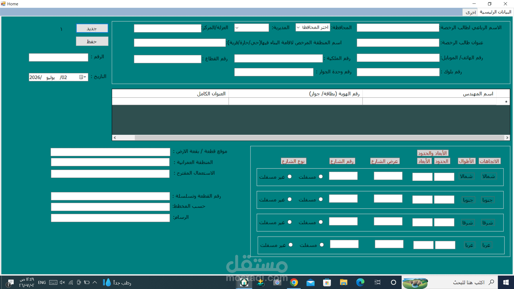Viewport: 514px width, 289px height.
Task: Select غير مسفلت radio in جنوبا row
Action: pos(290,199)
